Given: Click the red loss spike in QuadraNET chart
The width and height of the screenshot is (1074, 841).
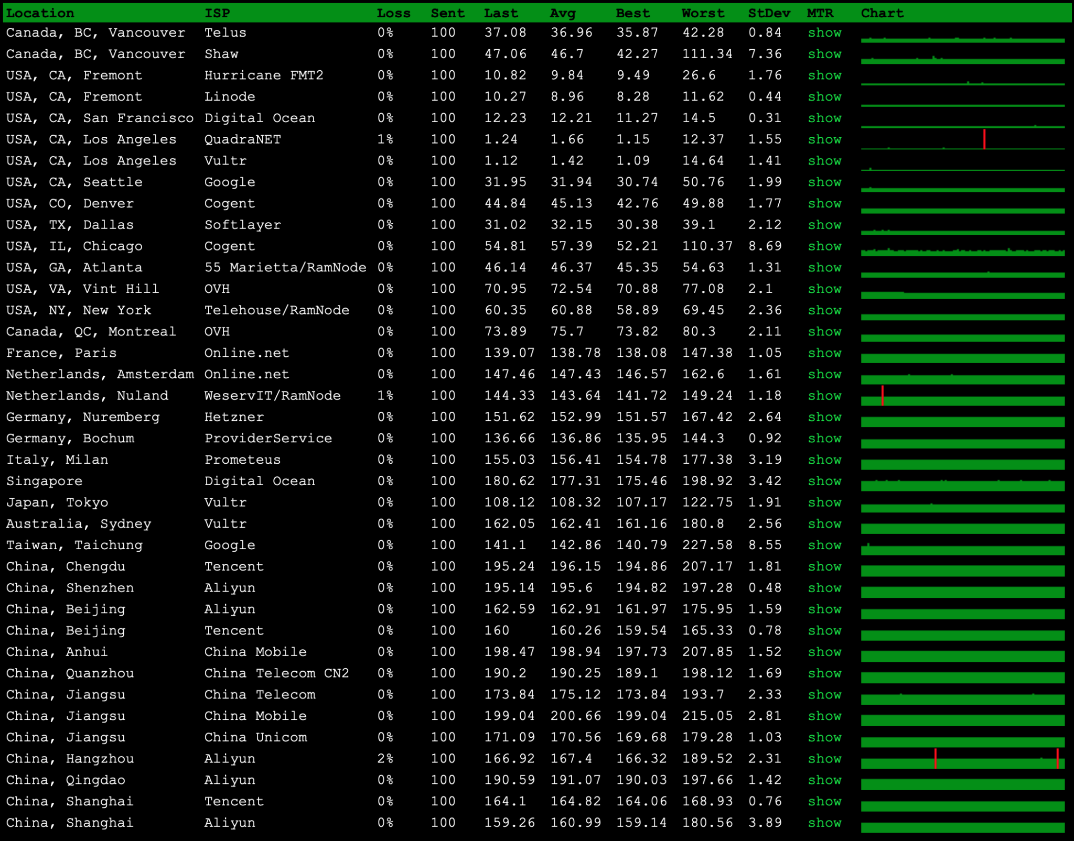Looking at the screenshot, I should point(984,139).
